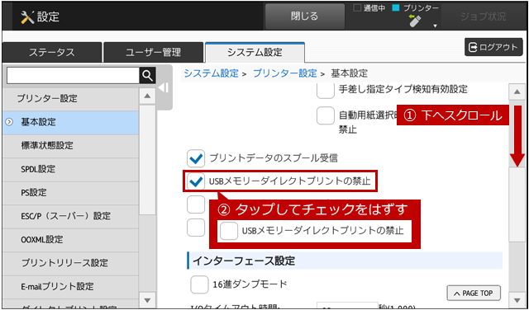Open E-mailプリント設定 in sidebar

71,287
